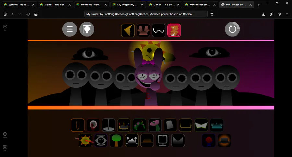
Task: Close the Home by Footl... tab
Action: click(x=106, y=5)
